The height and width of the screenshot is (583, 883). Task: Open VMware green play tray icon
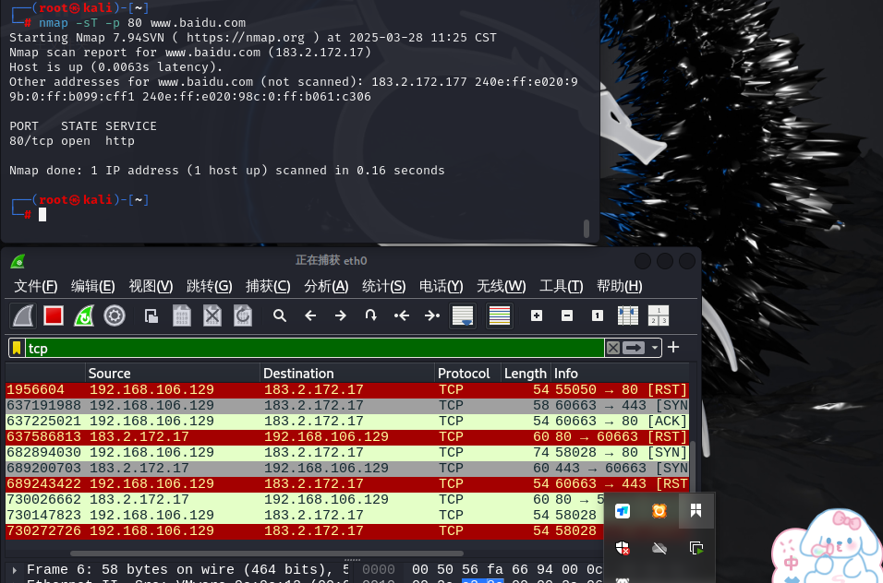tap(696, 548)
